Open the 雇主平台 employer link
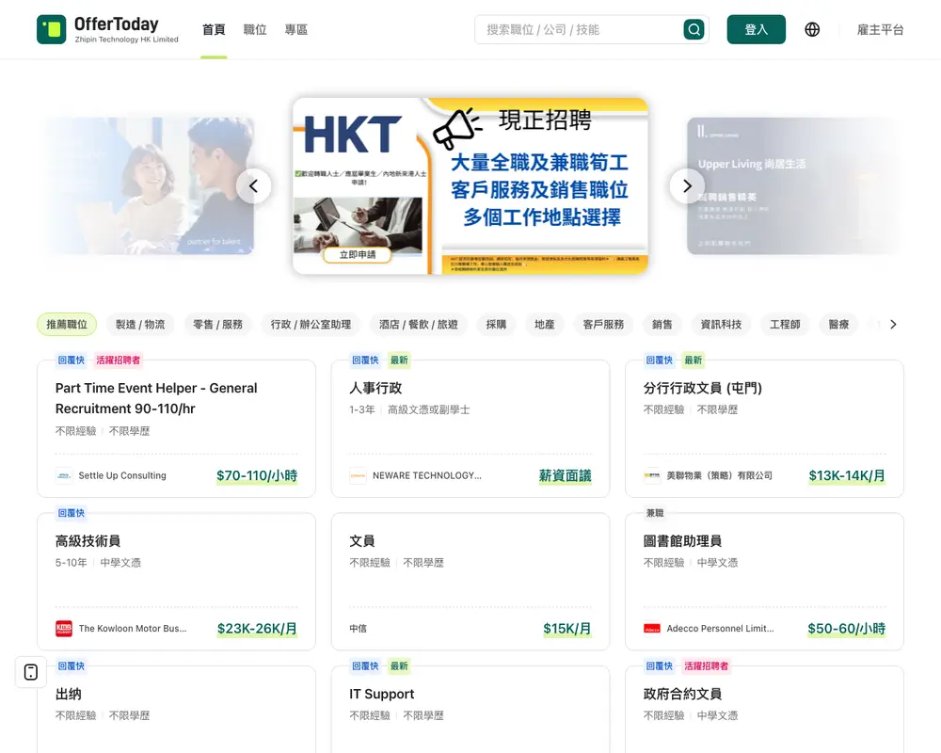The height and width of the screenshot is (753, 941). [880, 29]
